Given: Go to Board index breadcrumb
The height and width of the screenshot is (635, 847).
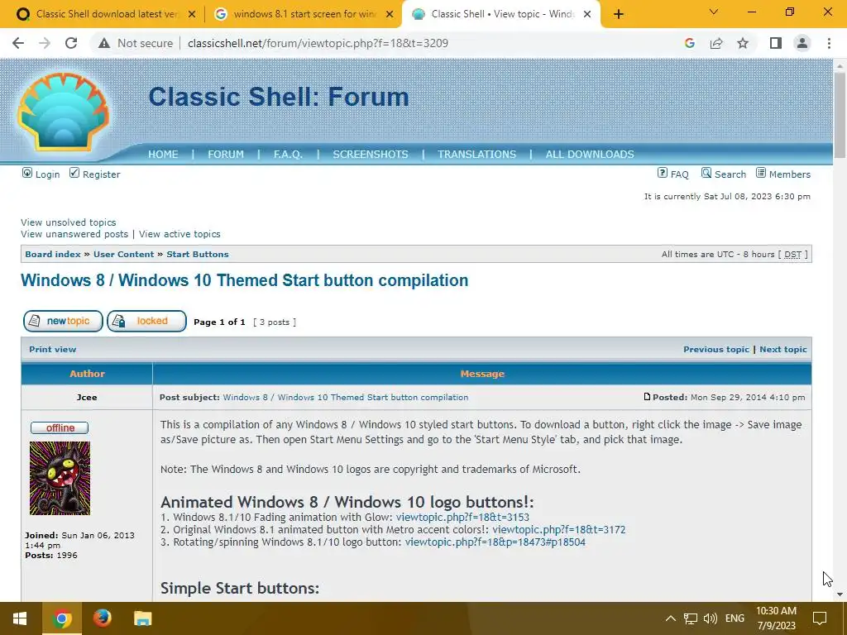Looking at the screenshot, I should [53, 255].
